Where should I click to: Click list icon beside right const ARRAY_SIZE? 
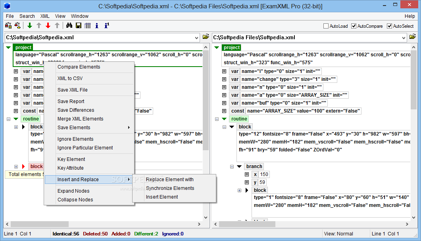point(224,111)
